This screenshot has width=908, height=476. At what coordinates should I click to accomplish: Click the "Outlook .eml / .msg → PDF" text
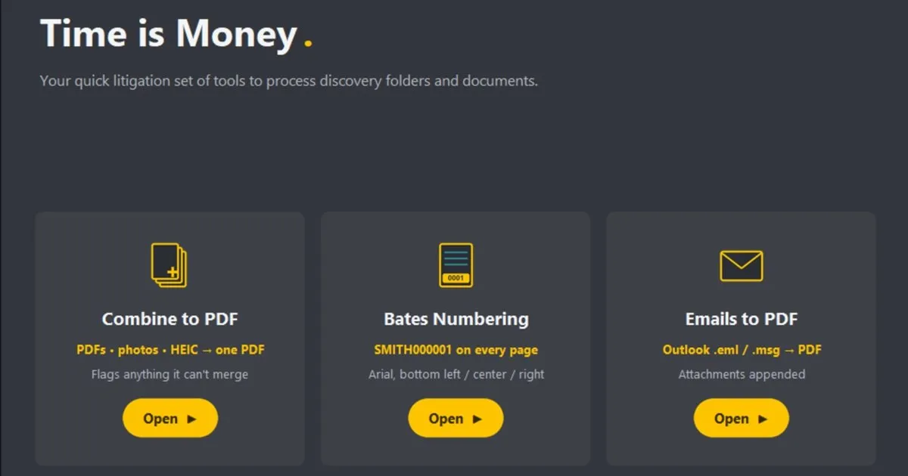[742, 350]
